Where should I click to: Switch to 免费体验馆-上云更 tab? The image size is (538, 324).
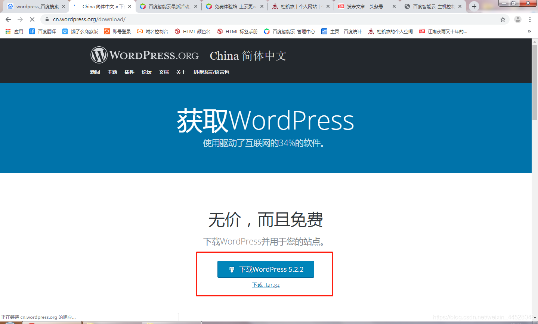[235, 6]
